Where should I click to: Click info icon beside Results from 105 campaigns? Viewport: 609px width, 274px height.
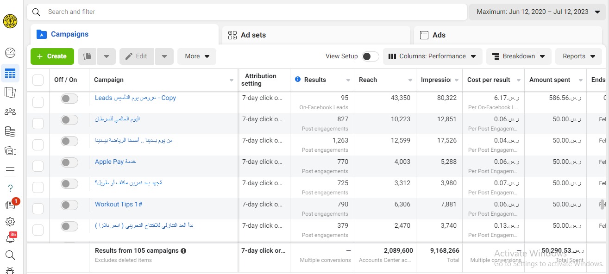183,251
